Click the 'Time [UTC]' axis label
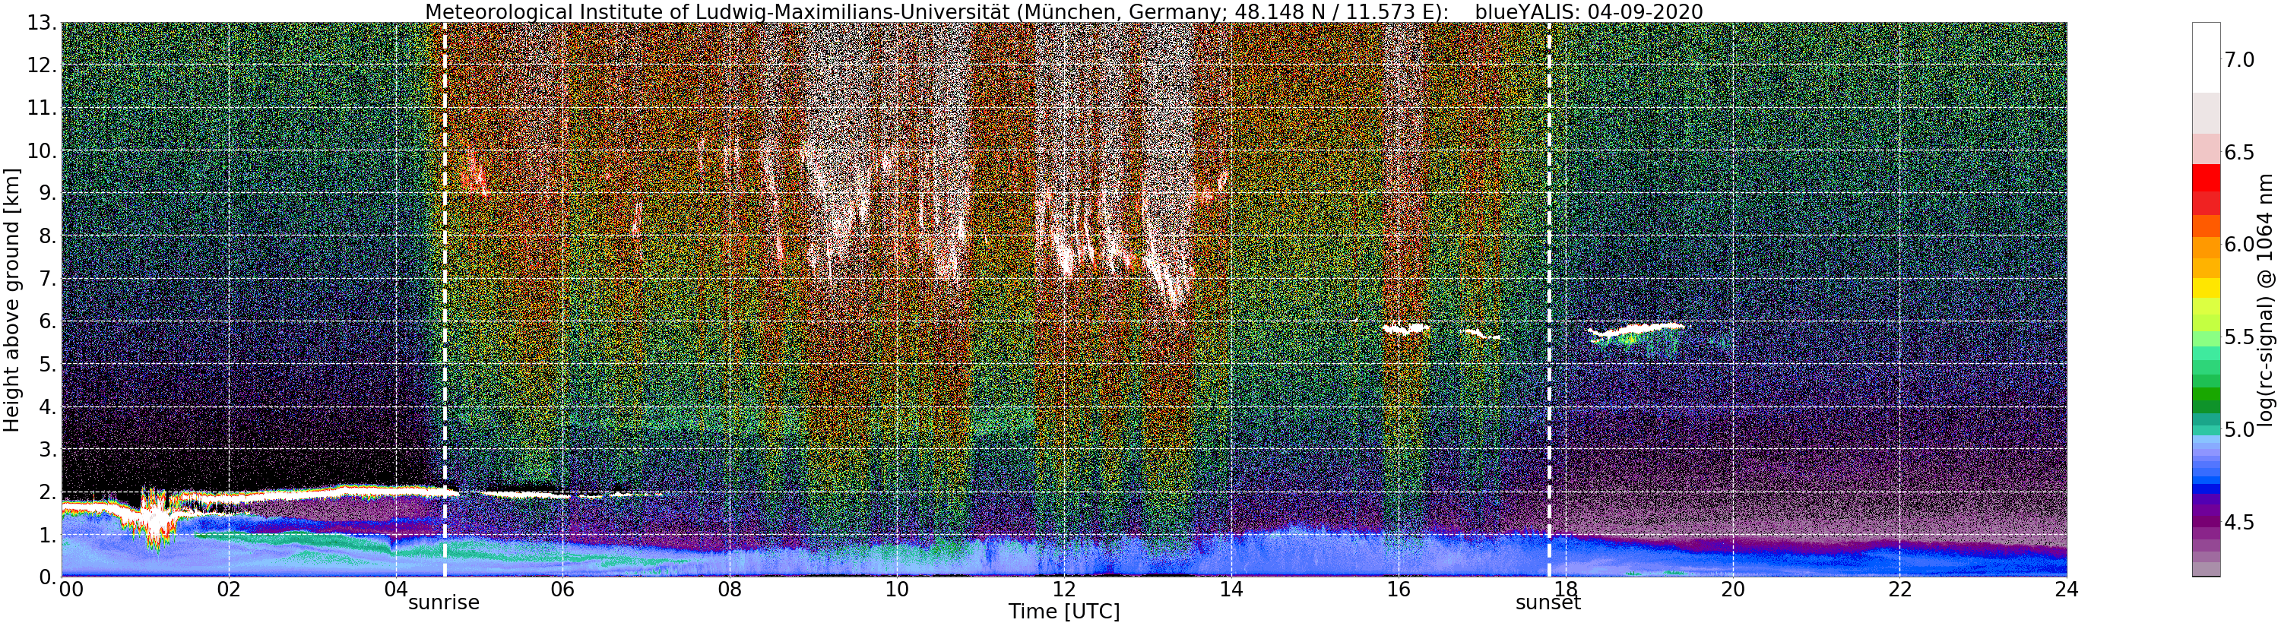This screenshot has width=2281, height=626. coord(1063,612)
